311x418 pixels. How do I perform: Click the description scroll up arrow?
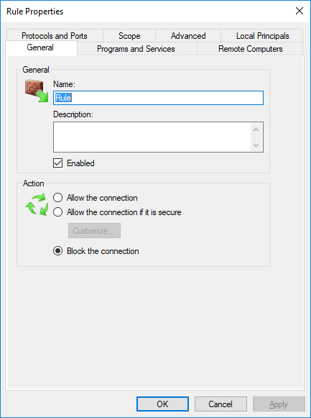pyautogui.click(x=256, y=130)
